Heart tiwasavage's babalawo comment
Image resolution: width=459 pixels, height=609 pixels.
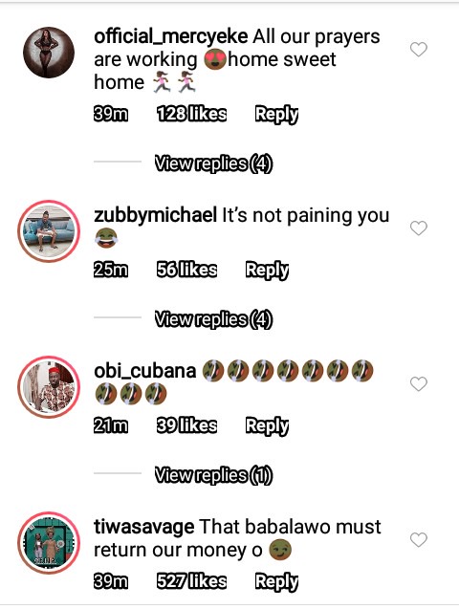click(x=419, y=539)
